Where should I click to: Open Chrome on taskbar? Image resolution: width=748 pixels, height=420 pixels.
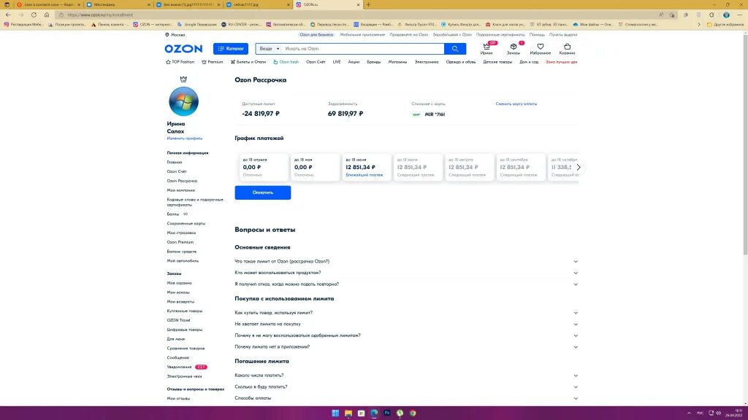[x=413, y=413]
